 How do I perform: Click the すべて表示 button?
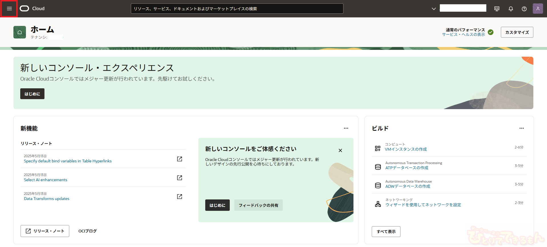coord(386,232)
